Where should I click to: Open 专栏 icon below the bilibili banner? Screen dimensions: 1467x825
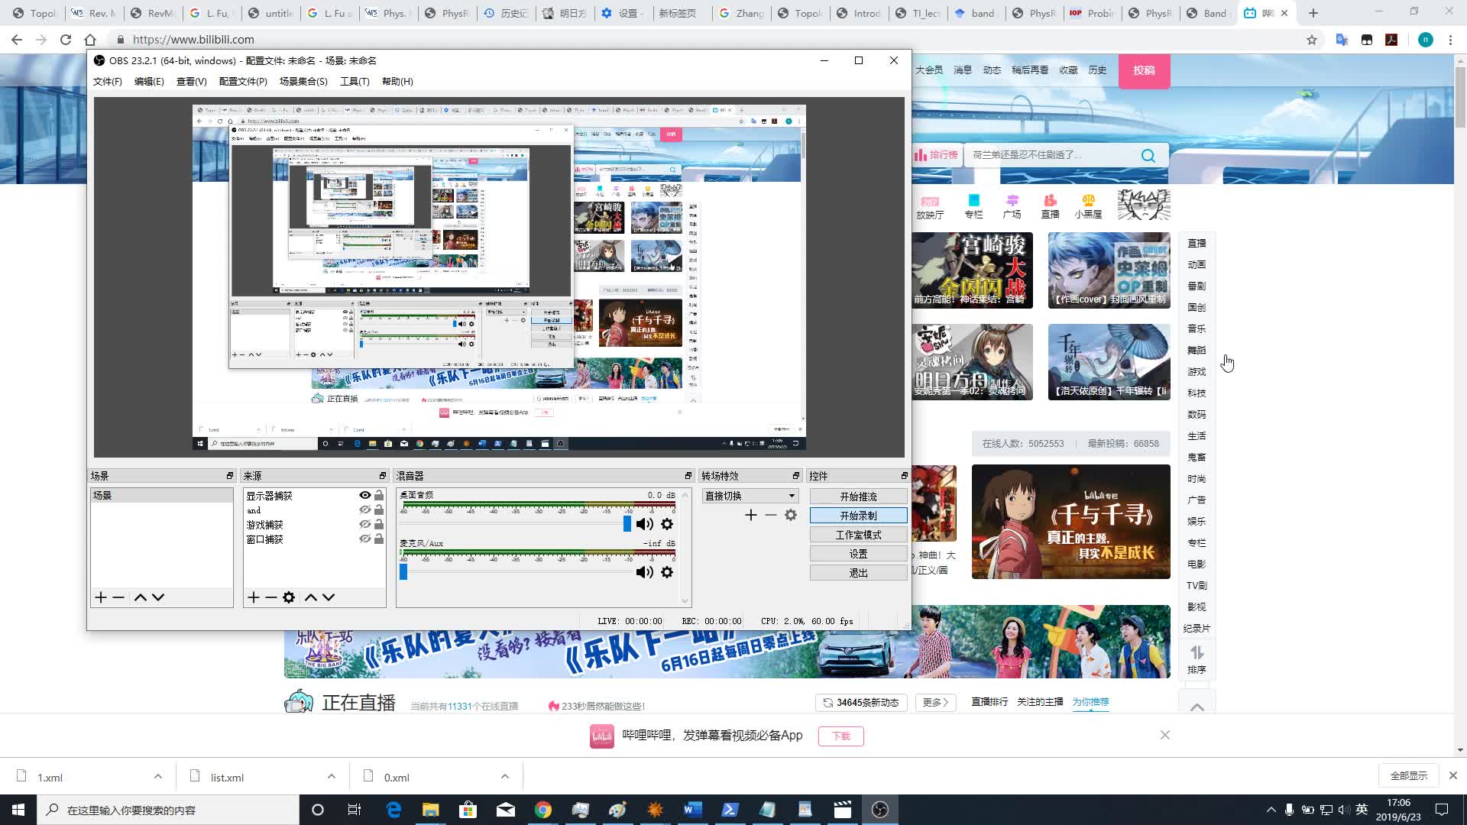point(973,207)
